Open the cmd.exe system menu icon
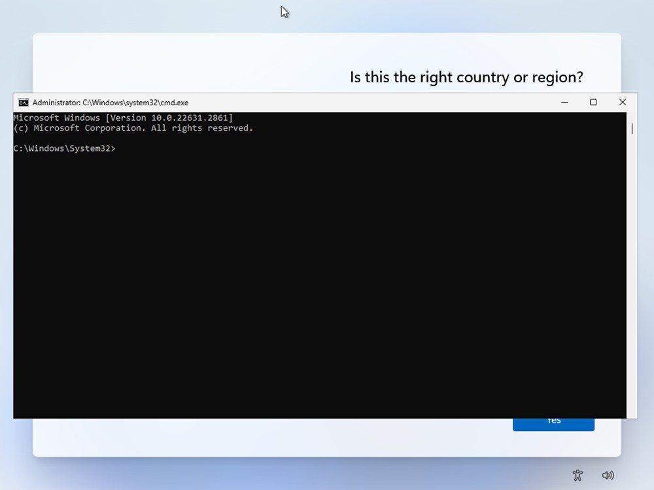Screen dimensions: 654x490 [x=24, y=103]
